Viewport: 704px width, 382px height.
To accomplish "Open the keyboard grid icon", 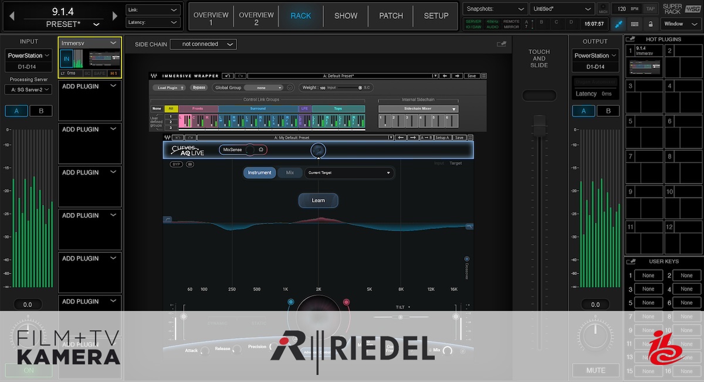I will point(634,24).
